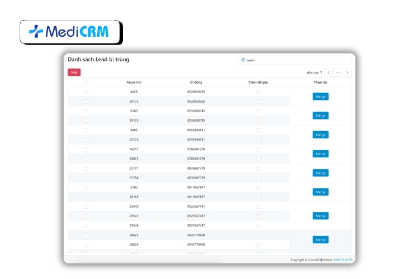
Task: Check Chọn để gộp box for record 28626
Action: pyautogui.click(x=258, y=245)
